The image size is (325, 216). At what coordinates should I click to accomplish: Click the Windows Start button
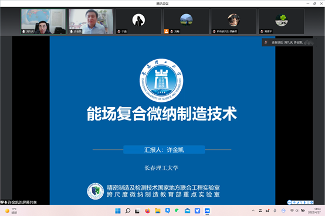pyautogui.click(x=118, y=211)
